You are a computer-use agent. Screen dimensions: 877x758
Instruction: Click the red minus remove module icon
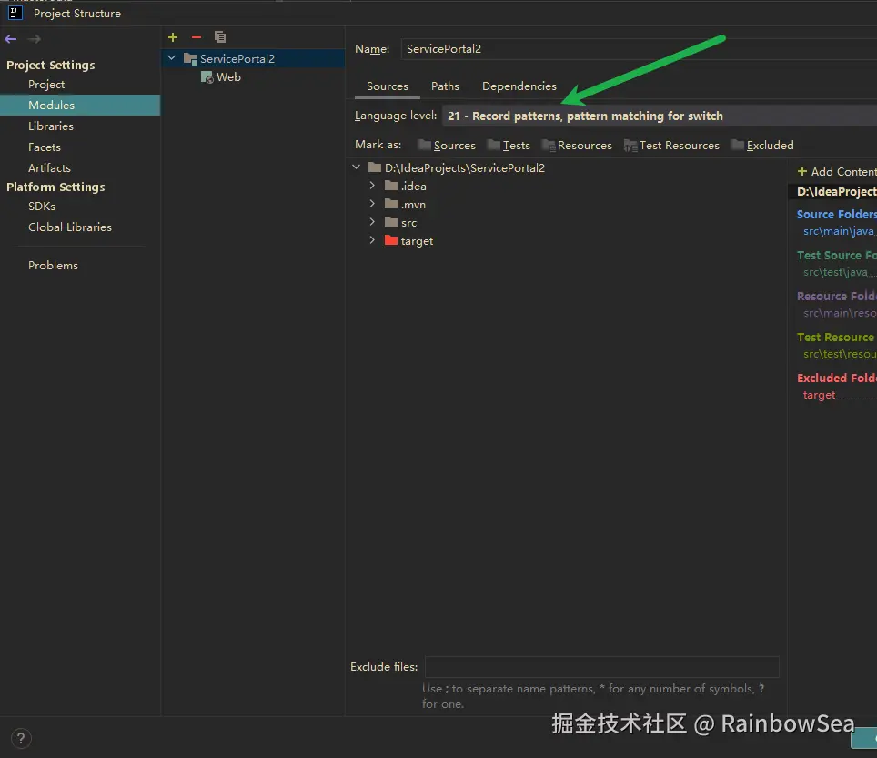(196, 37)
